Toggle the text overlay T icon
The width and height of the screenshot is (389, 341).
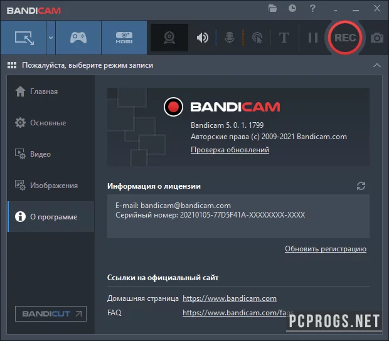click(x=284, y=38)
